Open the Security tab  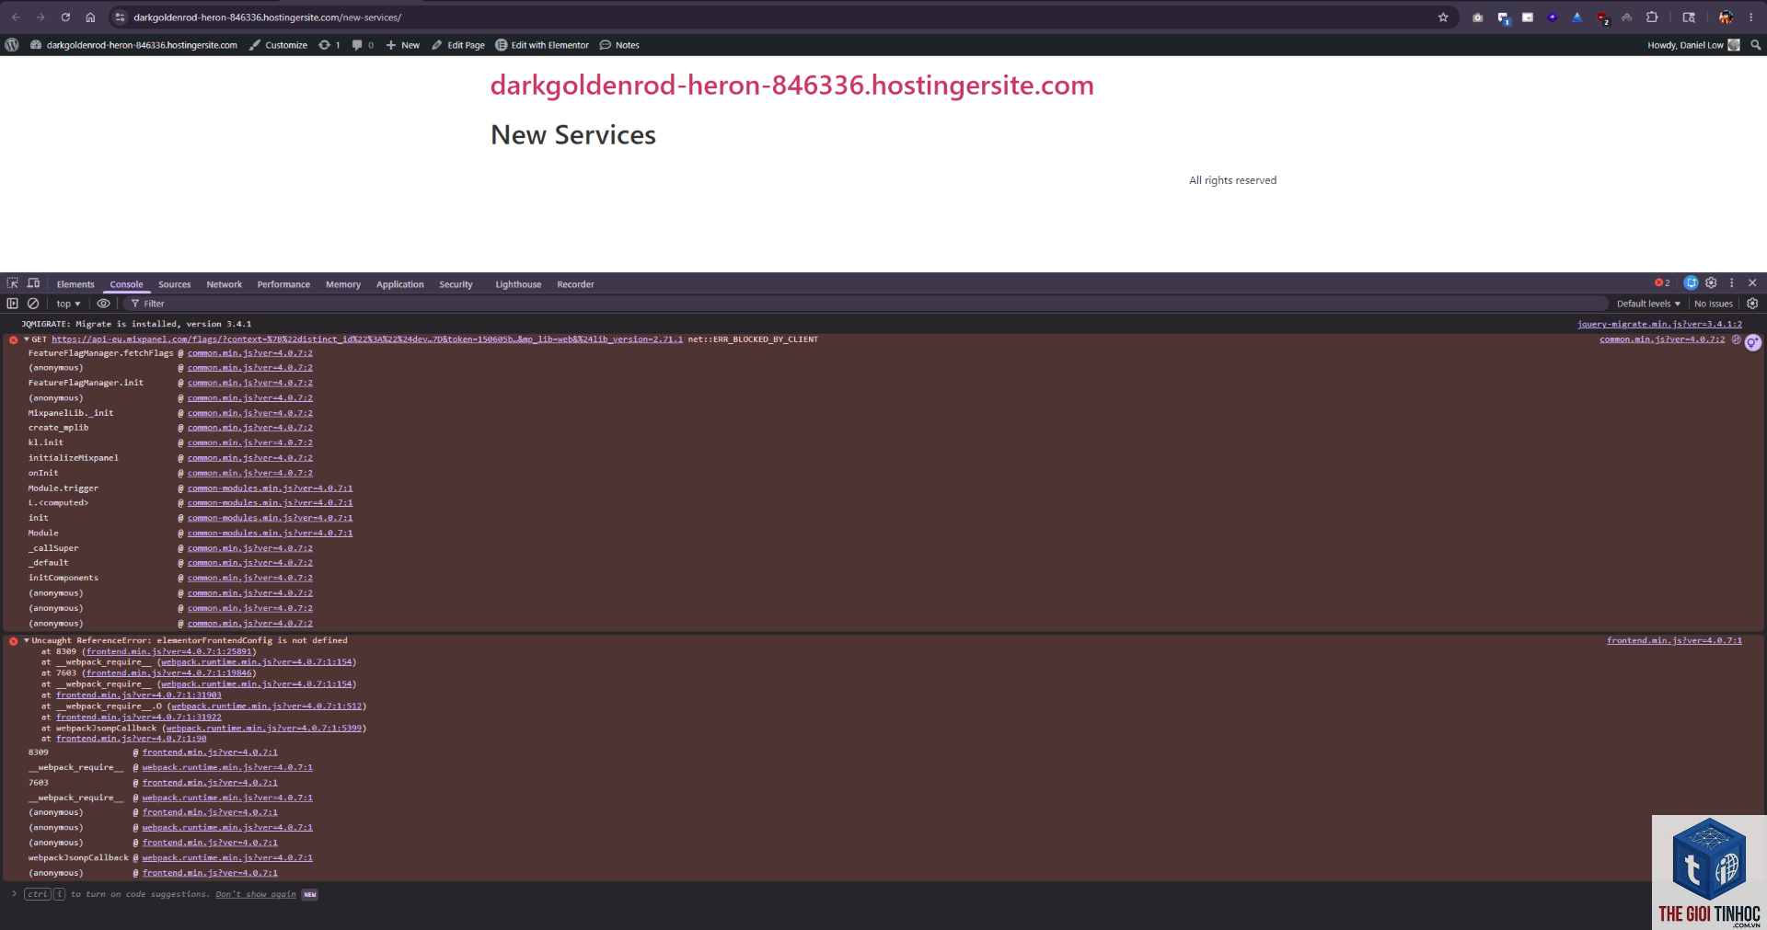coord(456,284)
